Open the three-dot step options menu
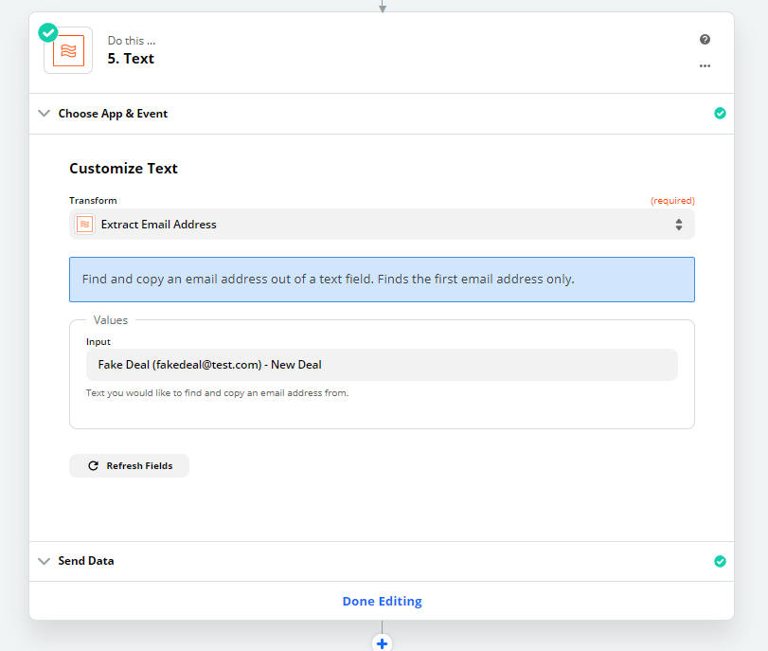Viewport: 768px width, 651px height. pyautogui.click(x=705, y=65)
